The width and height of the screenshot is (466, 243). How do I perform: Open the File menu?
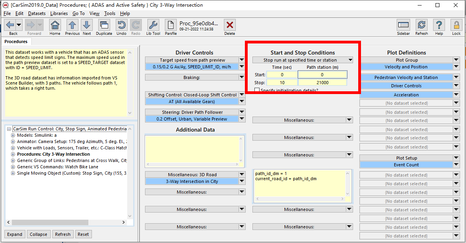[7, 13]
